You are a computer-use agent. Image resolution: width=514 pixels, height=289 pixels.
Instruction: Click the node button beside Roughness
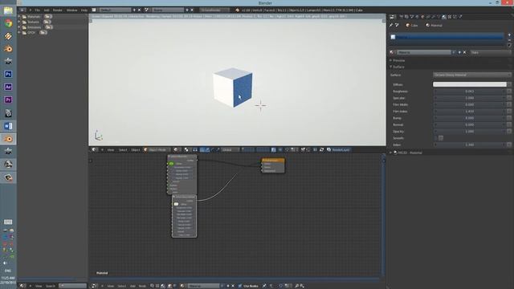pyautogui.click(x=509, y=92)
